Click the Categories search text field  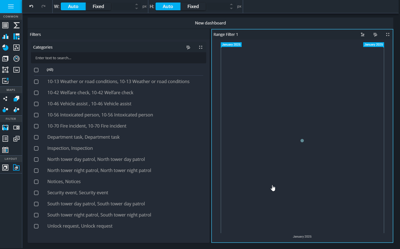click(118, 58)
